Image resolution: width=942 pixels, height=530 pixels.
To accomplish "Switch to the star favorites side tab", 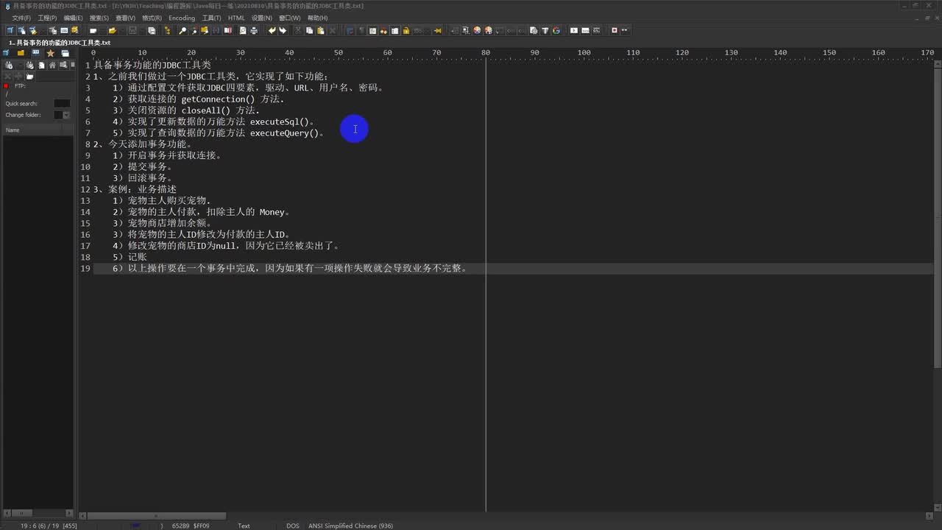I will 50,53.
